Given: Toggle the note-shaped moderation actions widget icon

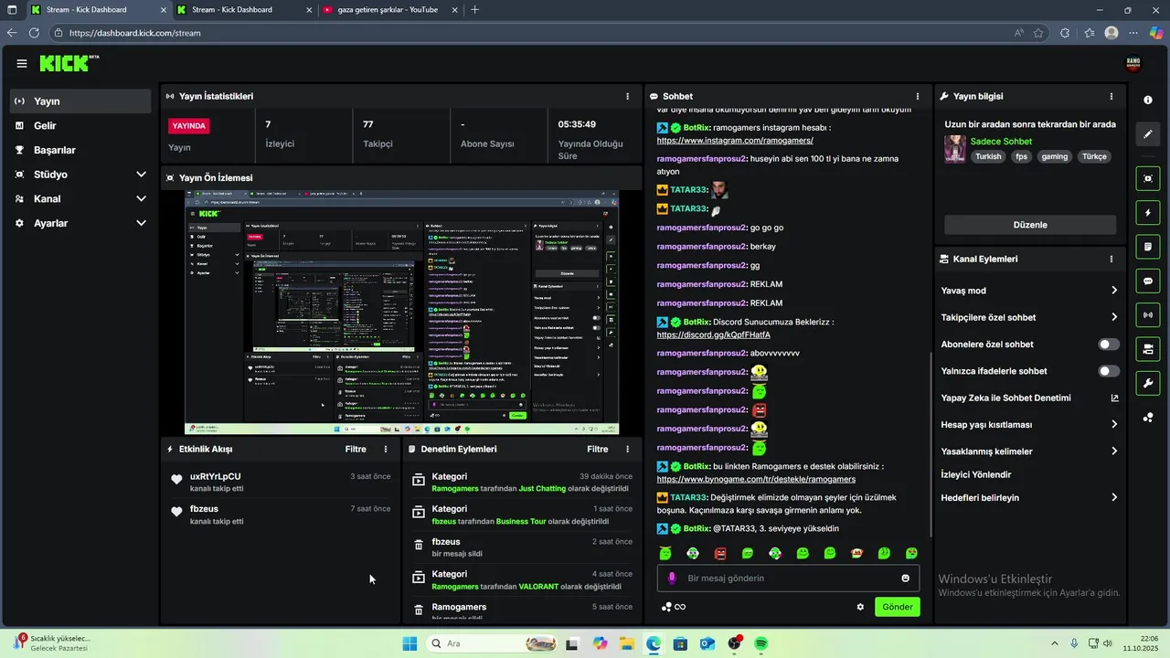Looking at the screenshot, I should [x=1148, y=247].
